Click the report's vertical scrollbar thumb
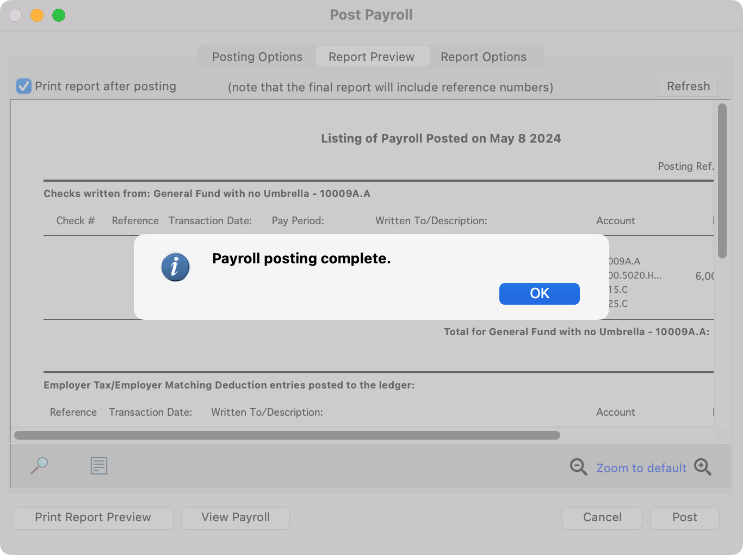The image size is (743, 555). [x=722, y=180]
